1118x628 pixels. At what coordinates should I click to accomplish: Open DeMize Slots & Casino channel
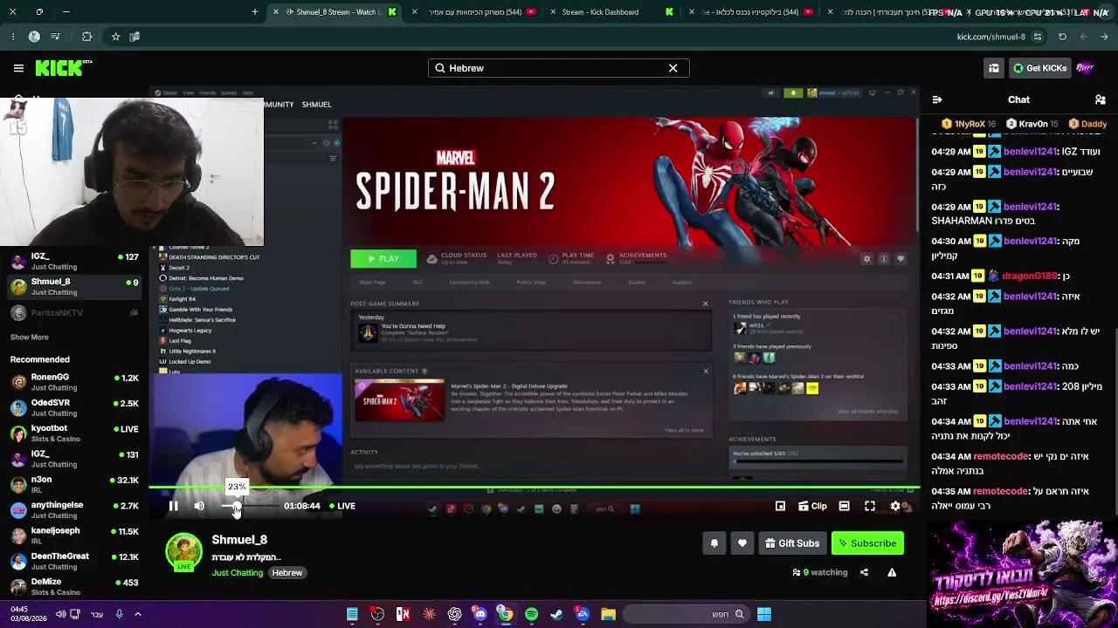coord(74,587)
